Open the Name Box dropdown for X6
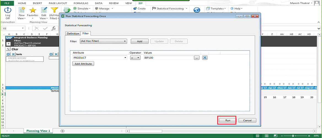The height and width of the screenshot is (138, 322). coord(23,29)
